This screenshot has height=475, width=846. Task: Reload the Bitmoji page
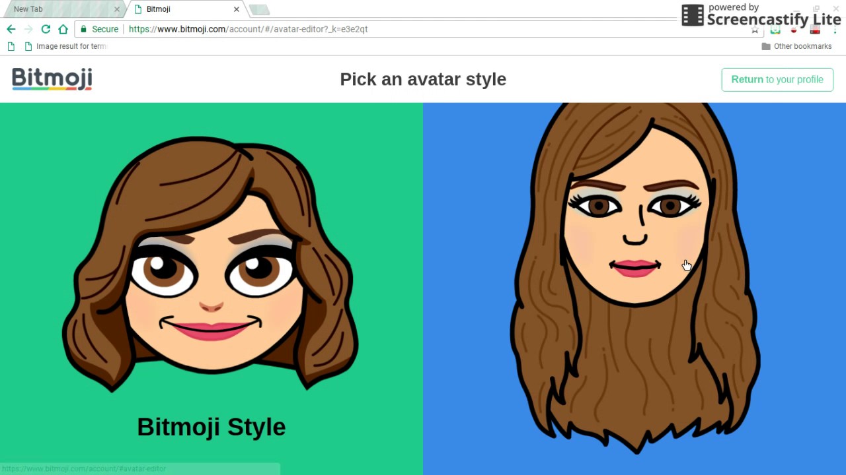coord(46,29)
